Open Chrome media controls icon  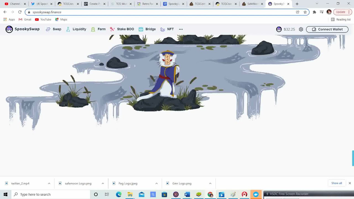pos(322,12)
